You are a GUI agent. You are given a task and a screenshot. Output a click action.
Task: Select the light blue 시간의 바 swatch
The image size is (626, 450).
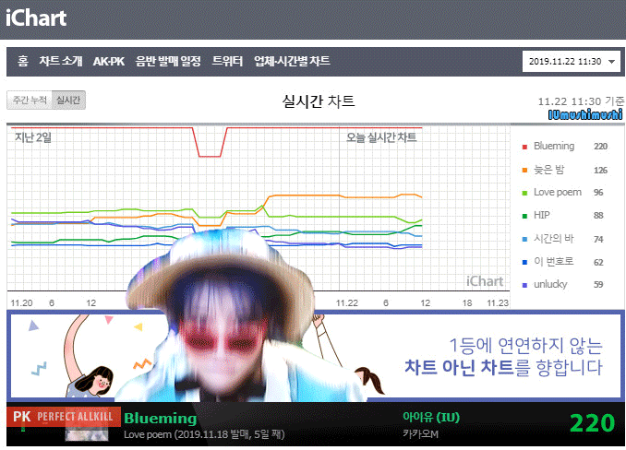[x=524, y=239]
